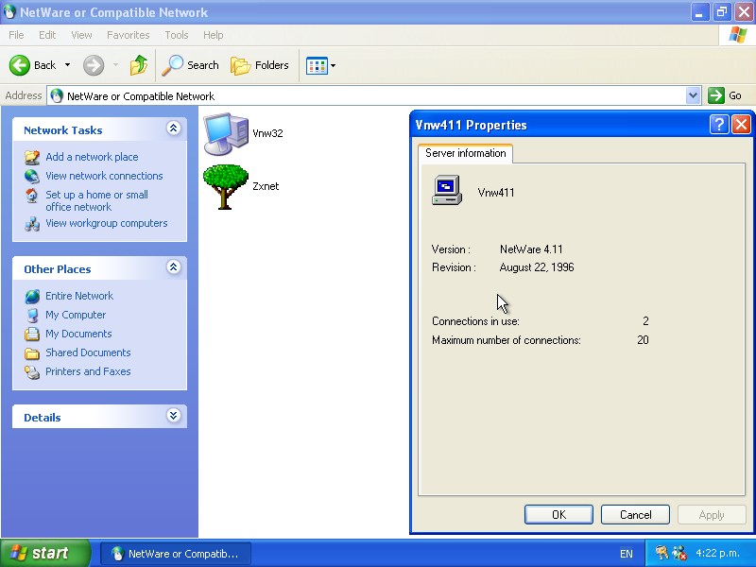
Task: Open Back button history dropdown arrow
Action: [67, 65]
